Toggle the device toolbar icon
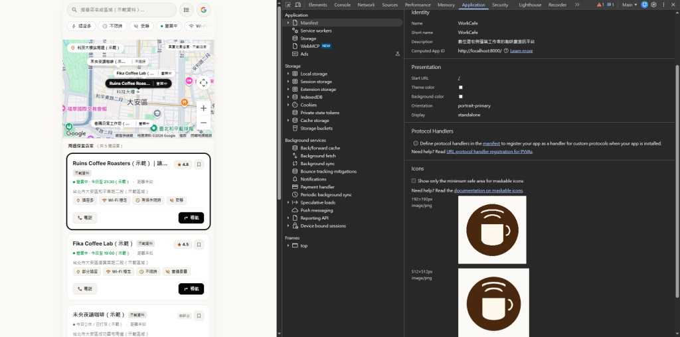680x337 pixels. (298, 5)
